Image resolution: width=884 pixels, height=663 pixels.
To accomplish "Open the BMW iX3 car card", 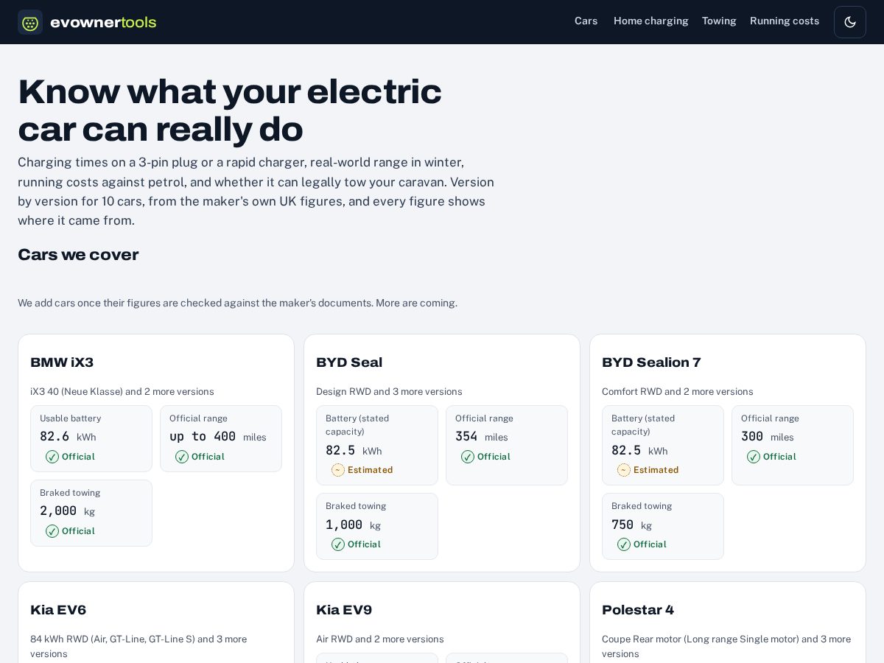I will click(x=156, y=453).
